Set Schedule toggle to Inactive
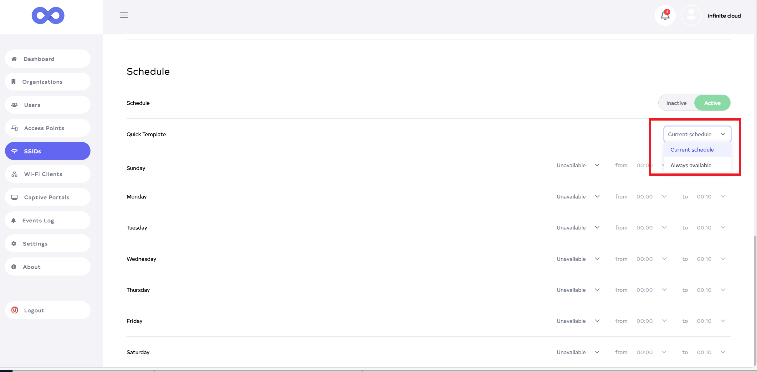The image size is (757, 372). 676,103
